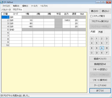
Task: Select program slot F button
Action: pos(107,53)
